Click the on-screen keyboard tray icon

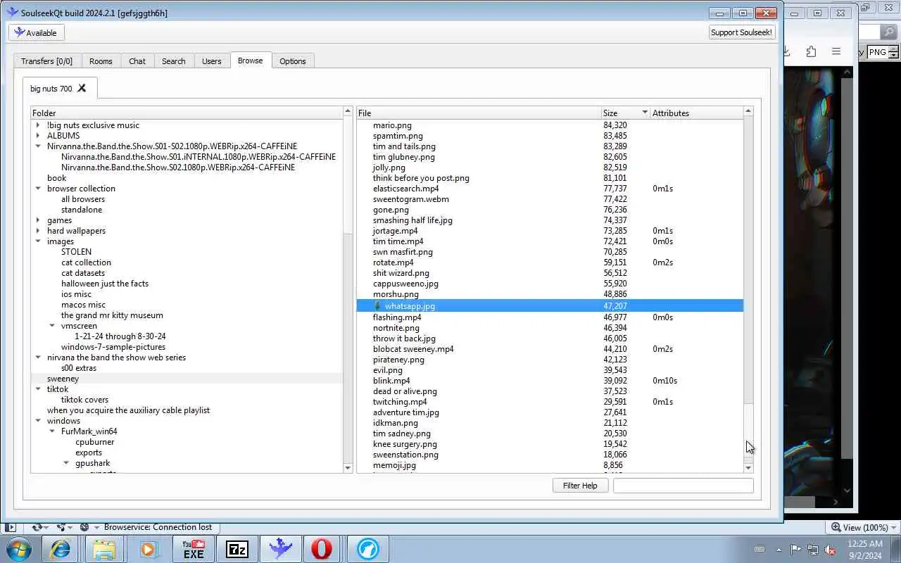[760, 550]
